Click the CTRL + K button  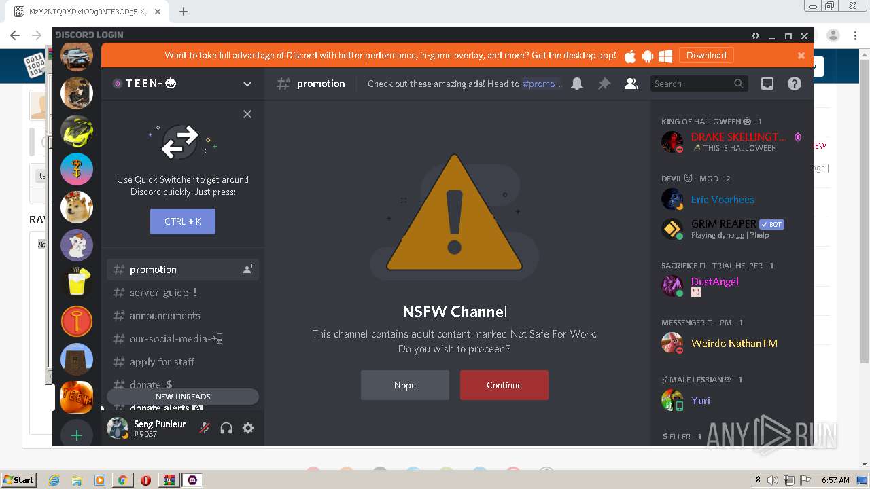(183, 221)
